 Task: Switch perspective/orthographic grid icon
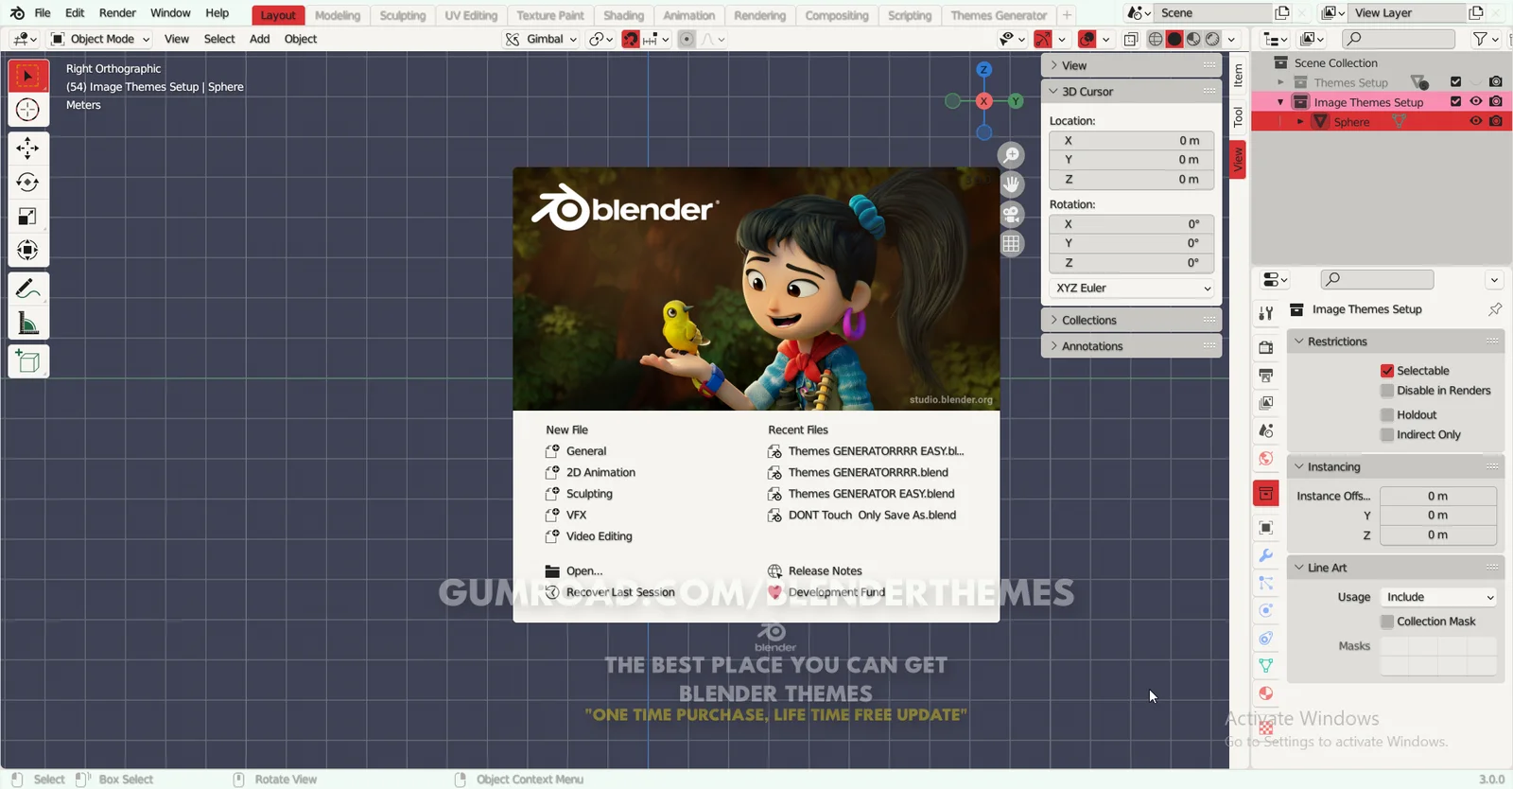(x=1012, y=243)
